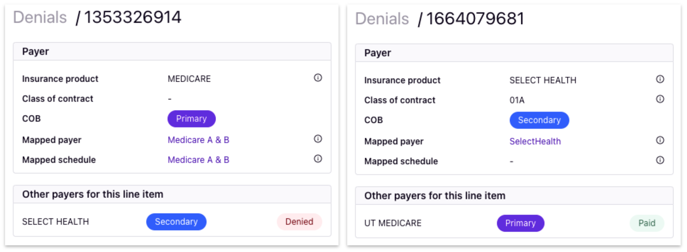Click the red Denied status badge

pos(299,222)
